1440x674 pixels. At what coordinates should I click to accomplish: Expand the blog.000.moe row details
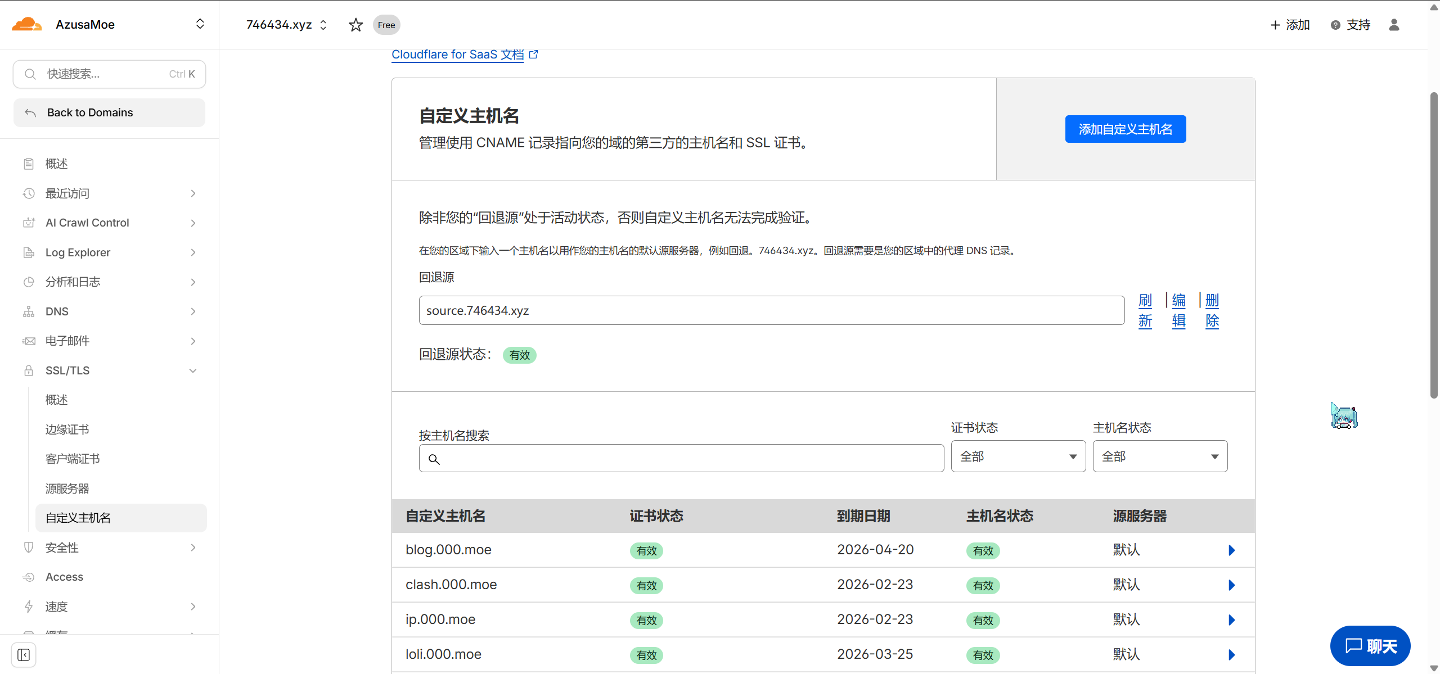1231,550
